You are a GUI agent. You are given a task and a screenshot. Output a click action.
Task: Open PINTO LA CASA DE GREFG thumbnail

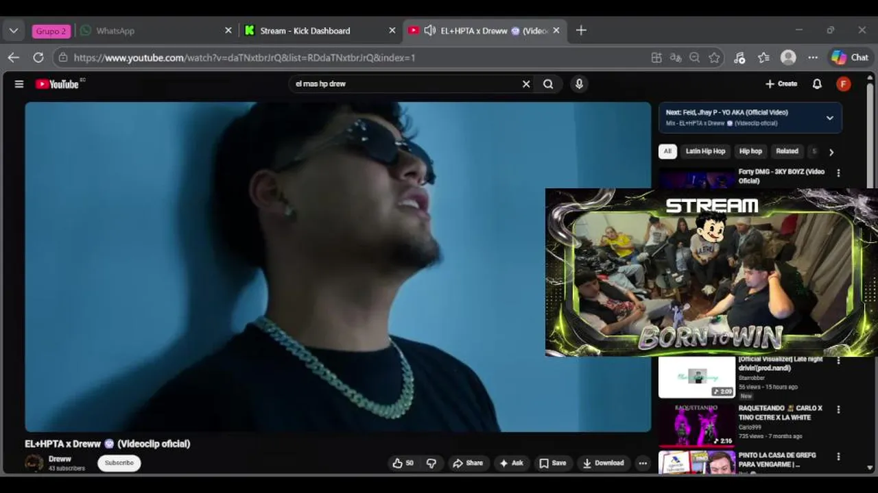(x=697, y=462)
